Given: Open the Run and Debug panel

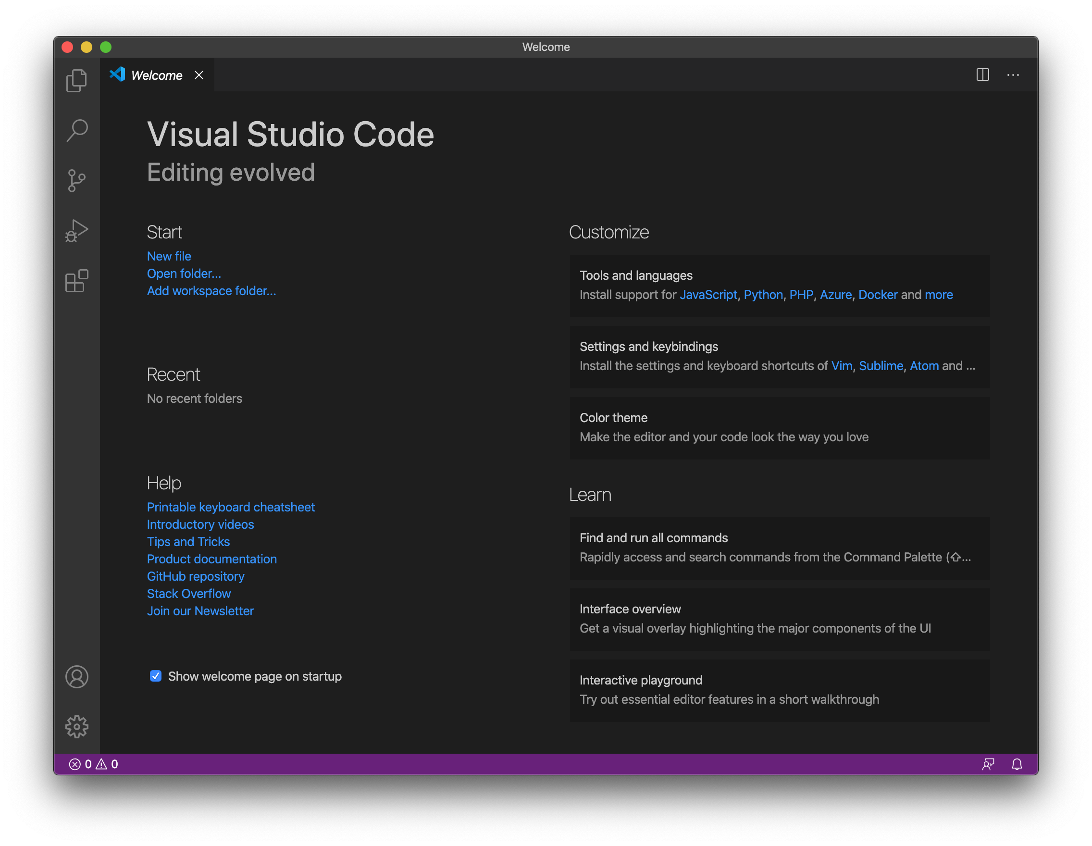Looking at the screenshot, I should click(x=77, y=230).
